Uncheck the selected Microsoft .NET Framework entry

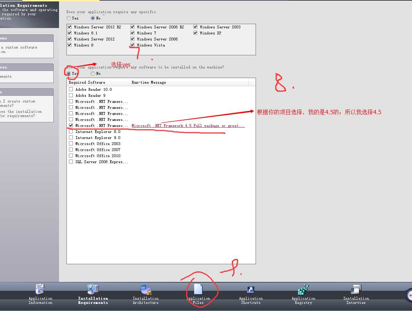[x=71, y=125]
